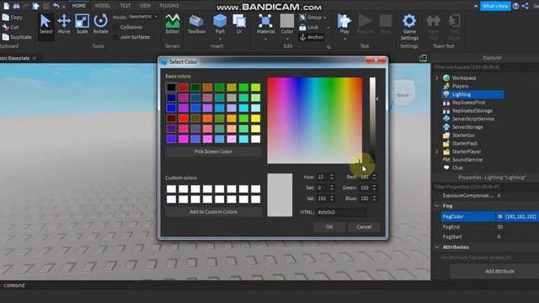Click the help question mark icon
Screen dimensions: 539x303
(515, 6)
